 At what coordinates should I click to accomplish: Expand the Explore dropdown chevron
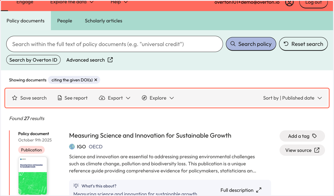(x=172, y=98)
